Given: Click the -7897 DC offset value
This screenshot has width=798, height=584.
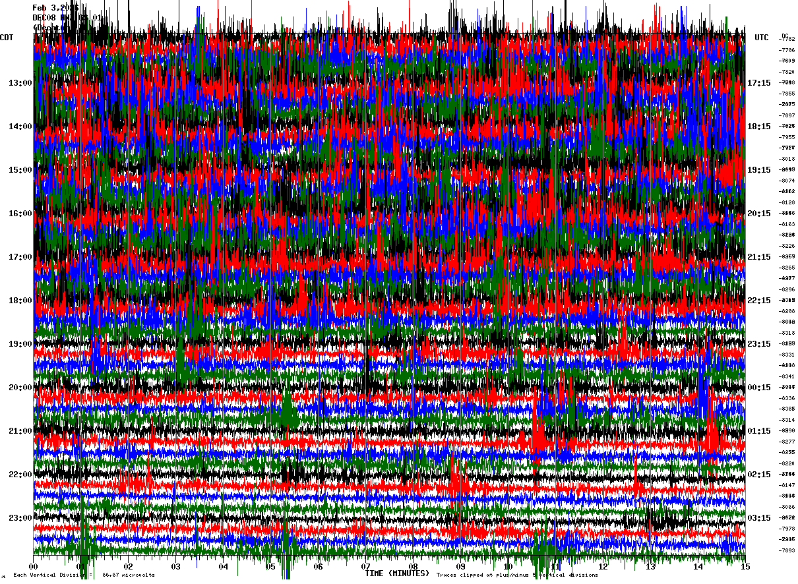Looking at the screenshot, I should click(786, 115).
